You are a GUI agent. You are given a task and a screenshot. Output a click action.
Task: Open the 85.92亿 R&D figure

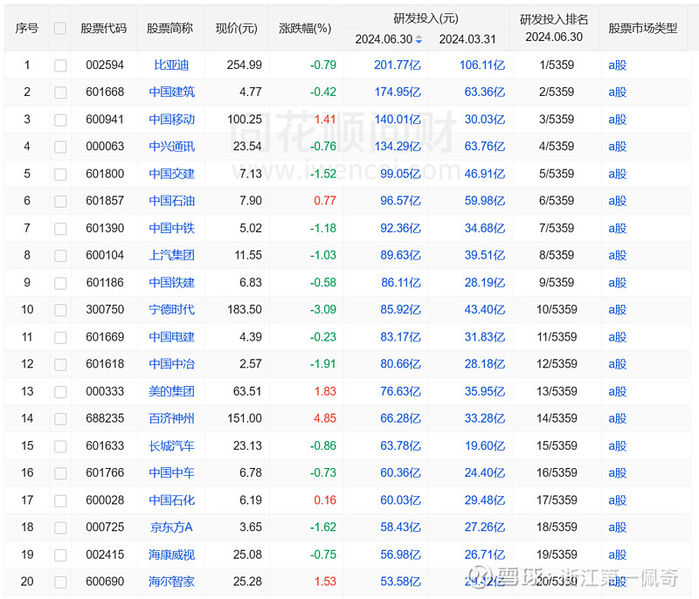tap(400, 309)
